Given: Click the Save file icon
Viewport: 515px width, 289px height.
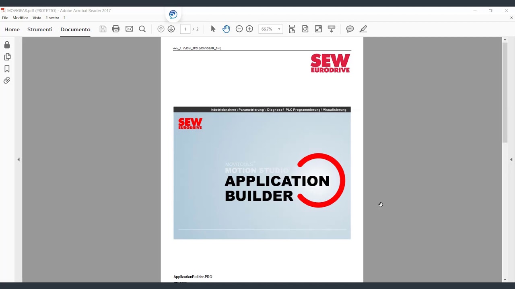Looking at the screenshot, I should (x=103, y=29).
